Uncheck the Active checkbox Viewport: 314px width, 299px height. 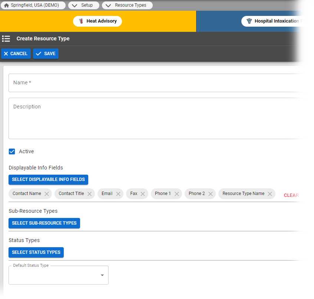[x=12, y=151]
